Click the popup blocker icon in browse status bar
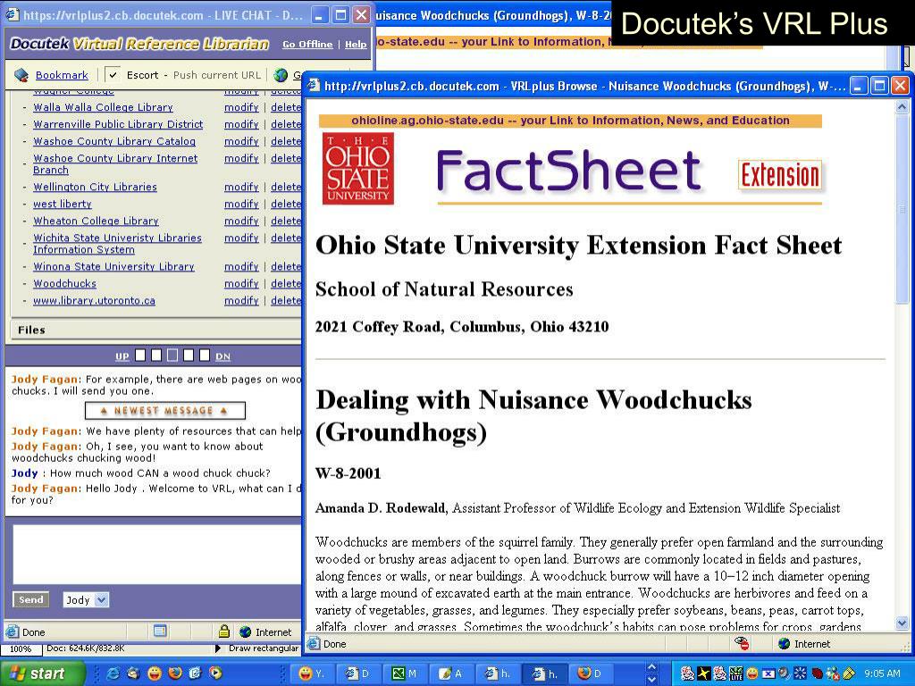The image size is (915, 686). tap(742, 643)
